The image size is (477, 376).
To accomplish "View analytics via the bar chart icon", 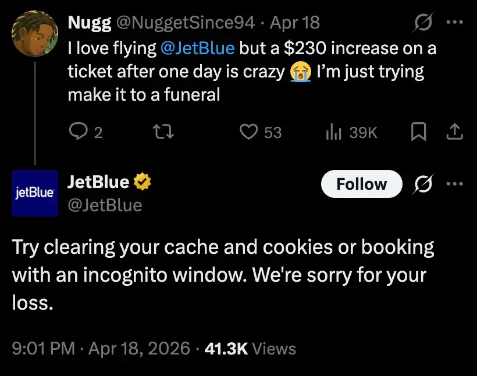I will click(x=333, y=132).
